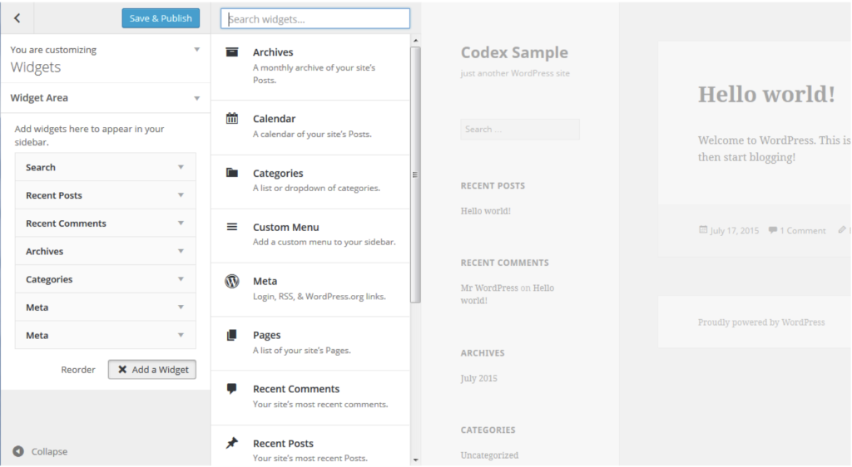
Task: Open the July 2015 archive link
Action: click(478, 378)
